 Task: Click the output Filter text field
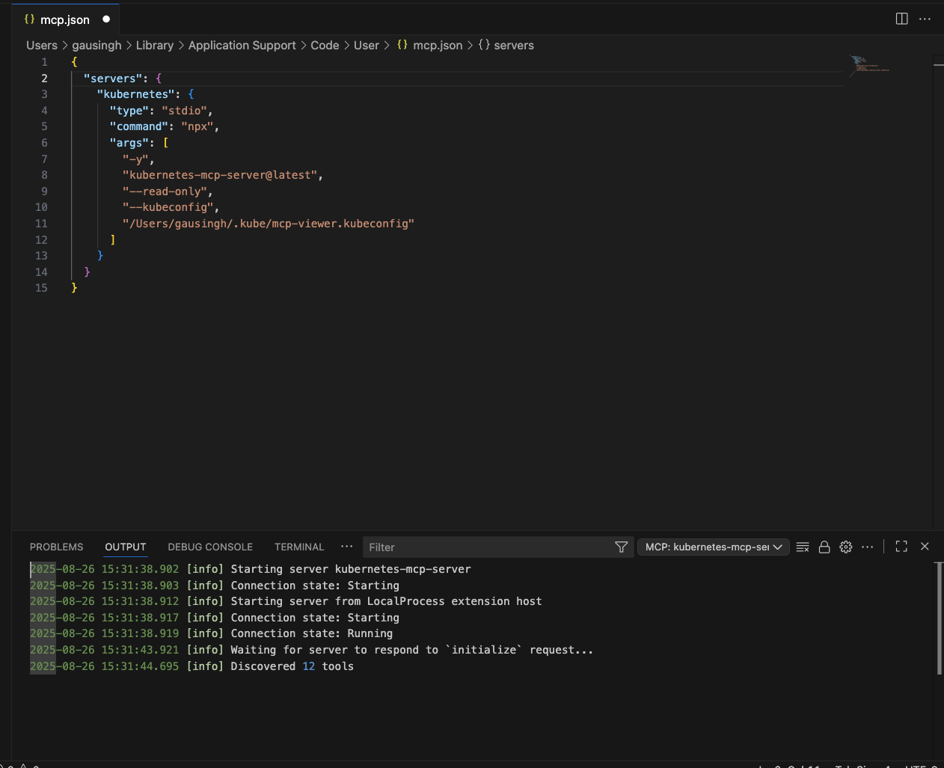tap(486, 547)
